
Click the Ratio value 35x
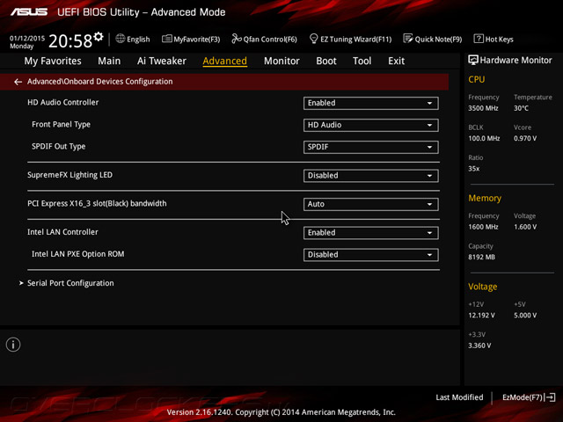tap(473, 169)
